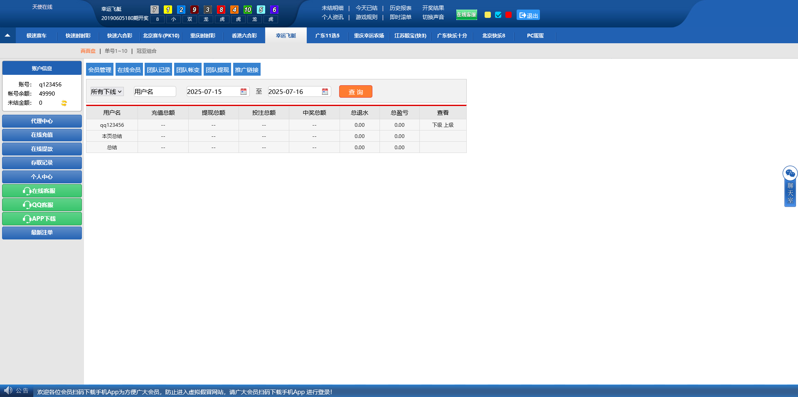Image resolution: width=798 pixels, height=397 pixels.
Task: Switch to 团队记录 tab
Action: 158,69
